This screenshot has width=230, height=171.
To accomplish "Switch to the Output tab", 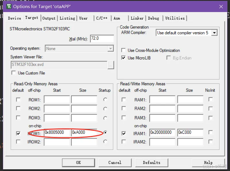I will (49, 18).
